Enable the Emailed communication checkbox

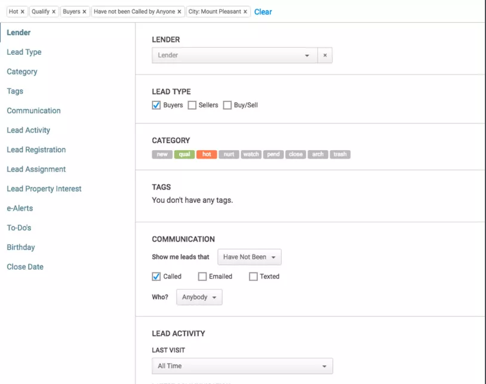click(202, 277)
